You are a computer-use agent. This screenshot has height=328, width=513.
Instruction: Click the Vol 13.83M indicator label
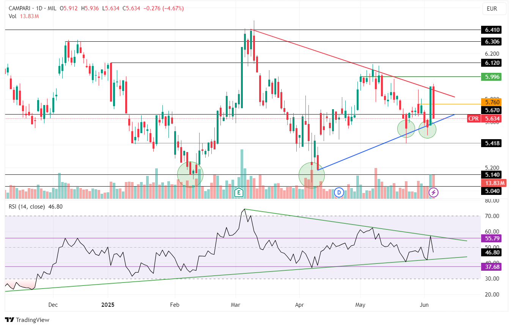click(x=24, y=16)
